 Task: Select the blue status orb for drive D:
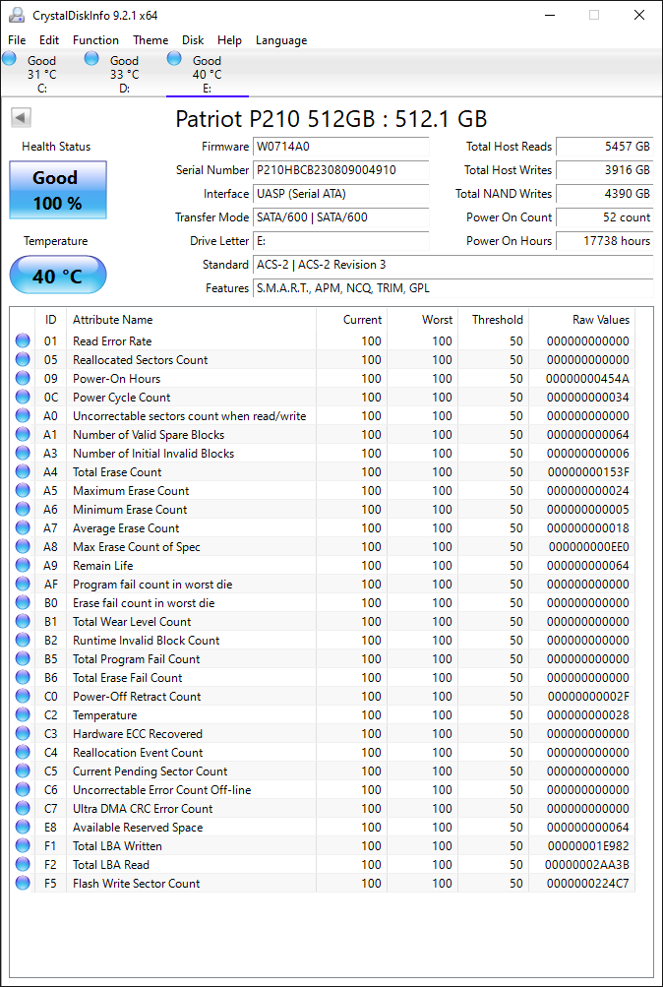tap(91, 58)
